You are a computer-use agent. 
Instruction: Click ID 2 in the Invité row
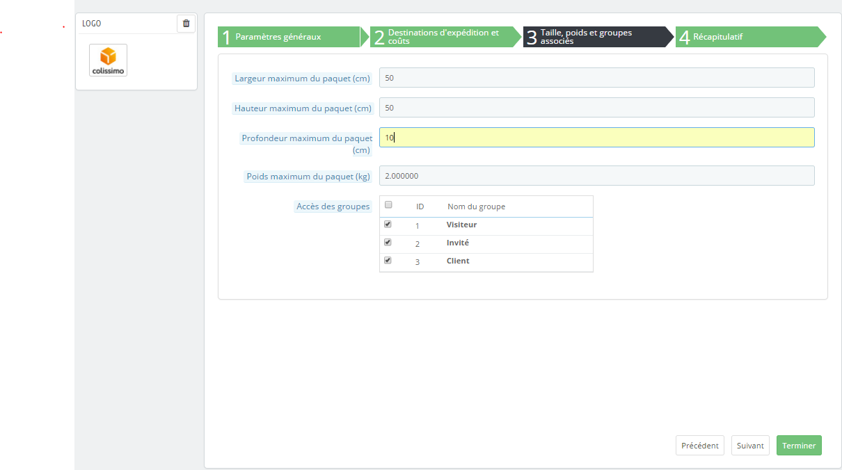click(418, 244)
